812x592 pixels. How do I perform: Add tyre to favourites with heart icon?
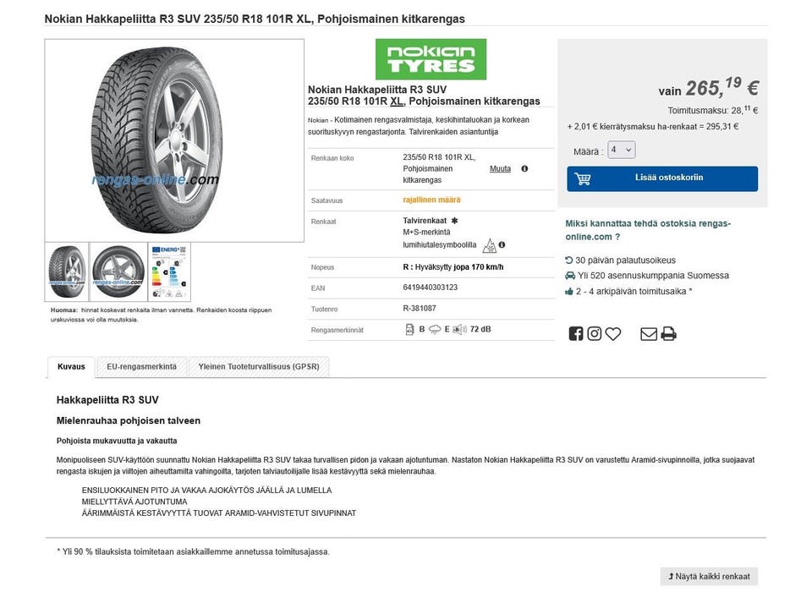pyautogui.click(x=613, y=334)
